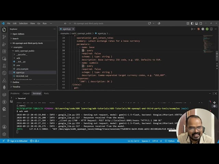Open the Explorer view in activity bar
The width and height of the screenshot is (219, 164).
point(4,30)
